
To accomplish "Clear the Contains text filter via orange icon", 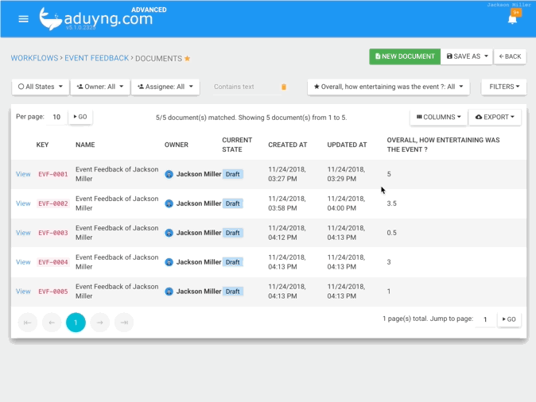I will pos(284,87).
